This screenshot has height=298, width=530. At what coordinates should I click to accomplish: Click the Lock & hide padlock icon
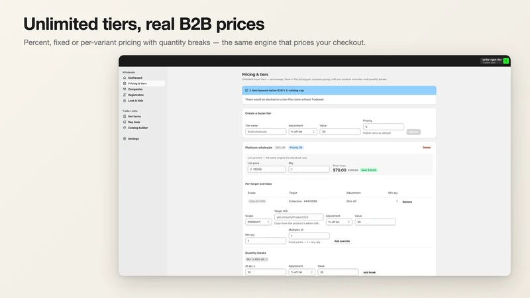[x=125, y=101]
